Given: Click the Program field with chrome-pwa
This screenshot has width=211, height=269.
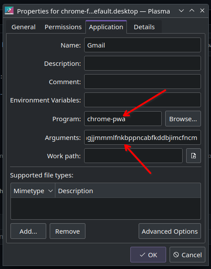Looking at the screenshot, I should (123, 119).
